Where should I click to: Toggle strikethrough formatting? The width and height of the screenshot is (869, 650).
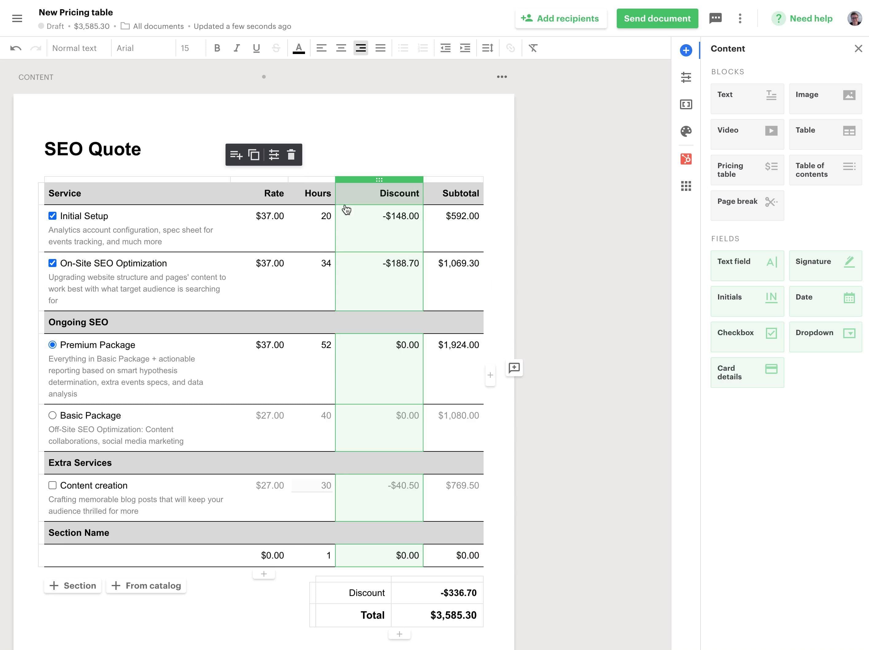[x=276, y=48]
